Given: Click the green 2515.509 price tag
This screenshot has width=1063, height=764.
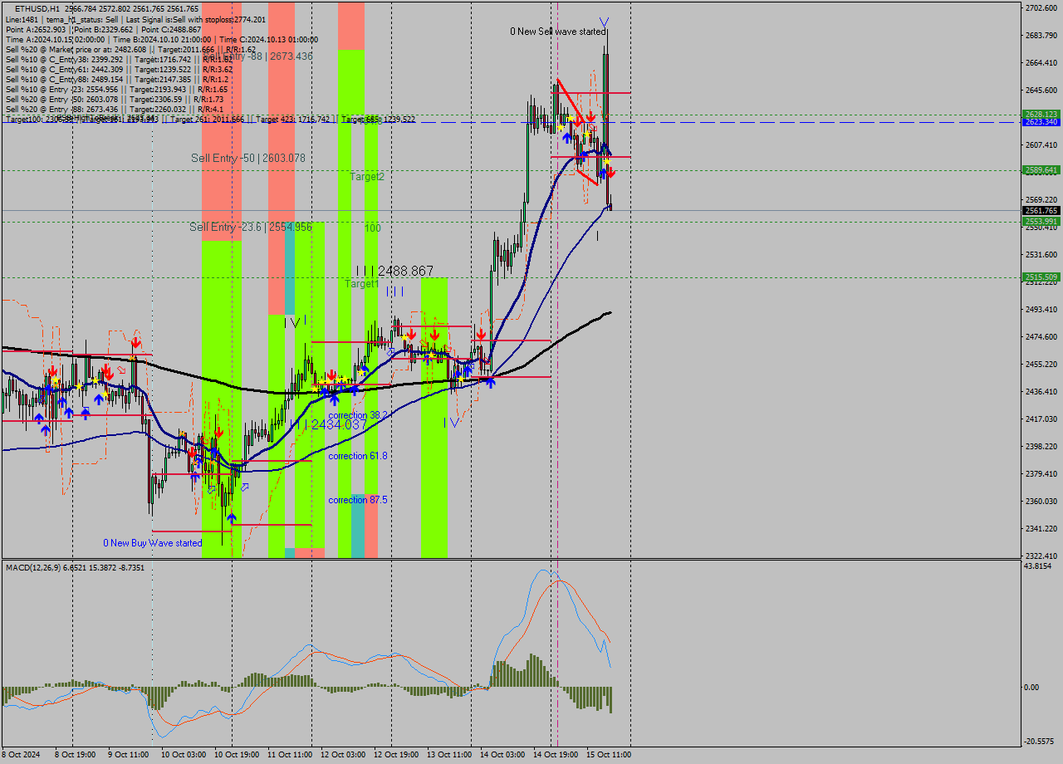Looking at the screenshot, I should click(x=1041, y=277).
